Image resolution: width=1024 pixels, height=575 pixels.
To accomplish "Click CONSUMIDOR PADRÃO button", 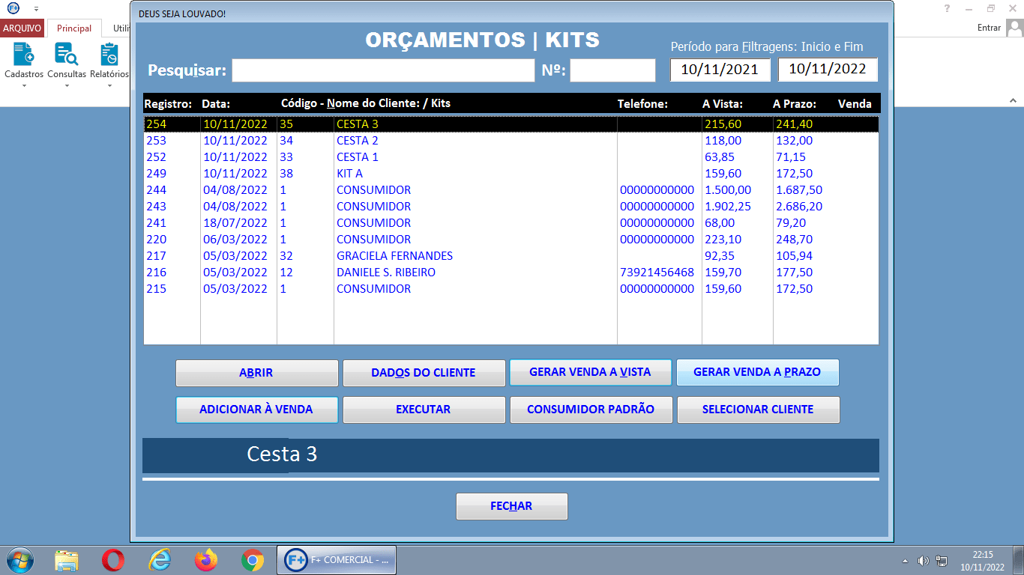I will pyautogui.click(x=591, y=410).
